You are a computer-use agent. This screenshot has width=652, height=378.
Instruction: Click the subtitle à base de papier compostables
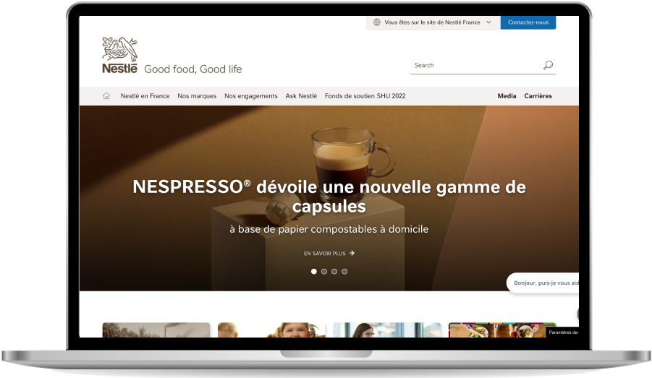tap(329, 229)
